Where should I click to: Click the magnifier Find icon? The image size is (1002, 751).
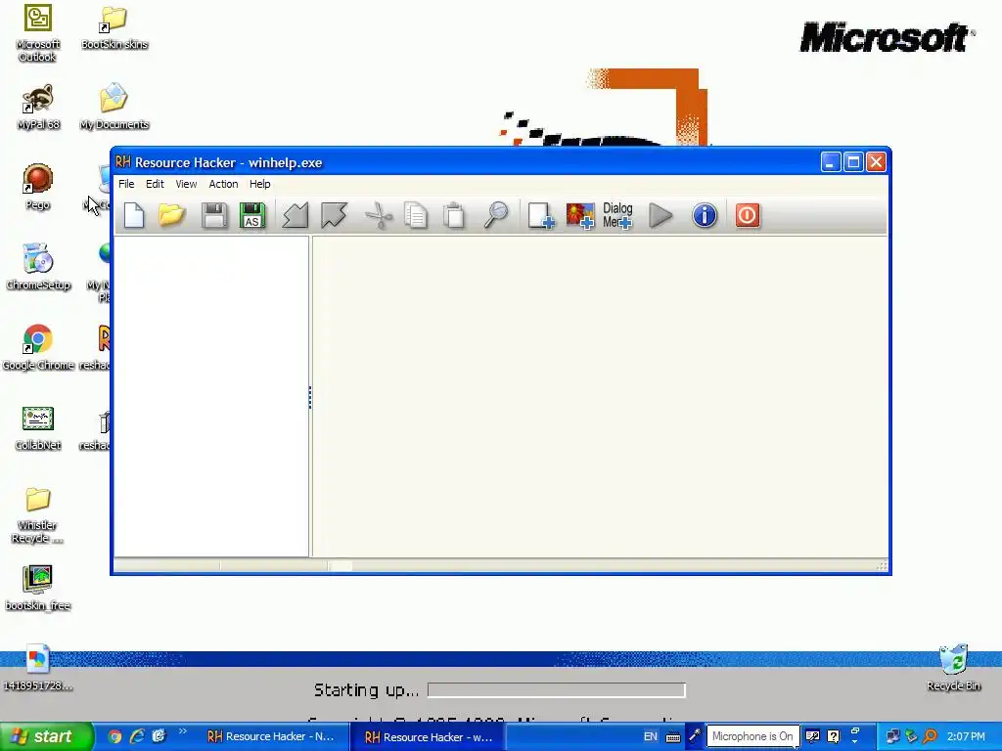coord(496,215)
